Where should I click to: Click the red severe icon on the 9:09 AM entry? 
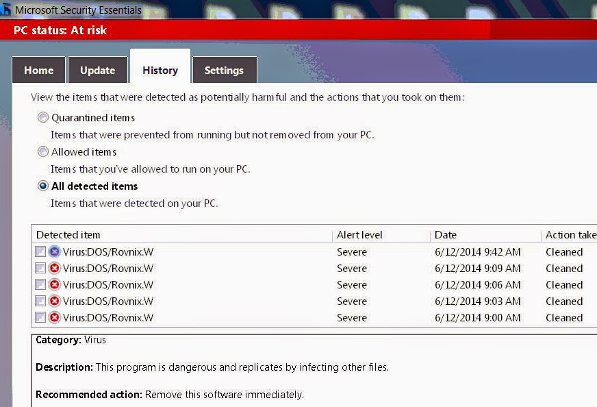(x=53, y=268)
